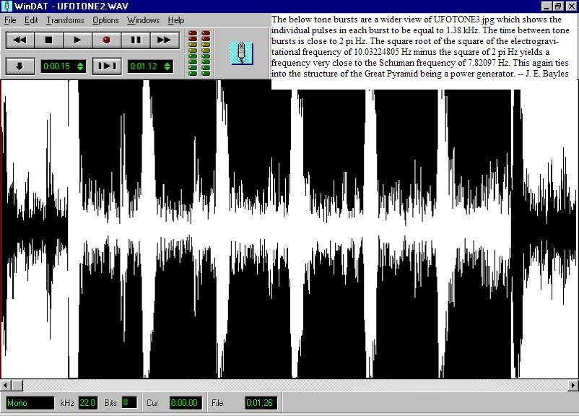Click the Mono channel mode field
Viewport: 579px width, 416px height.
tap(29, 403)
